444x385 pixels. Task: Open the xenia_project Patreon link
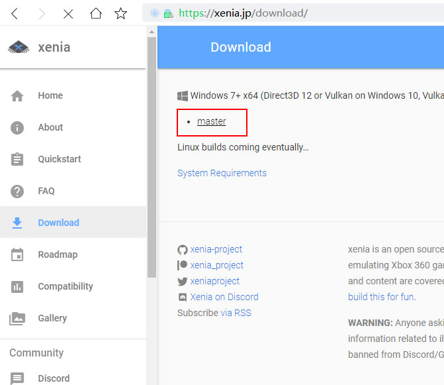click(216, 265)
